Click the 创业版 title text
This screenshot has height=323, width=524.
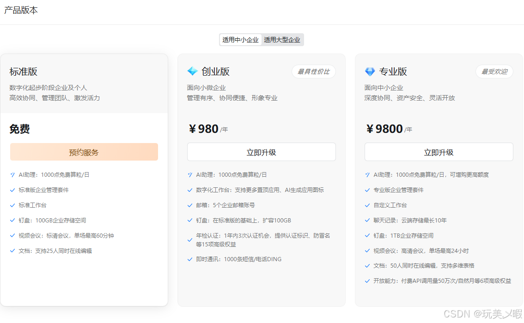pos(215,72)
